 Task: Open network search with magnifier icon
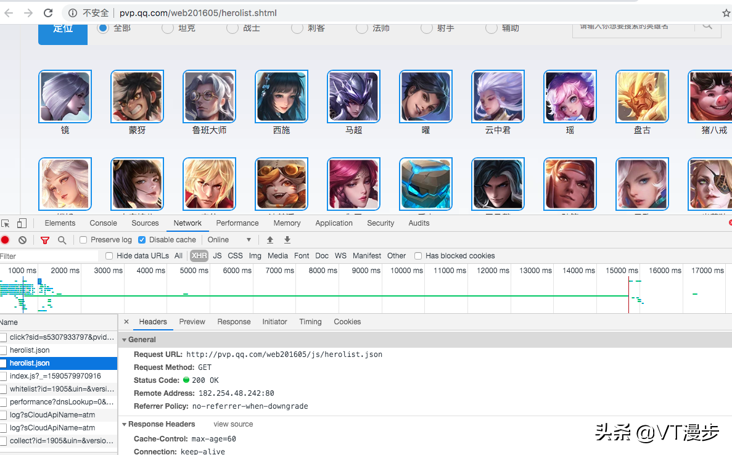(x=62, y=240)
